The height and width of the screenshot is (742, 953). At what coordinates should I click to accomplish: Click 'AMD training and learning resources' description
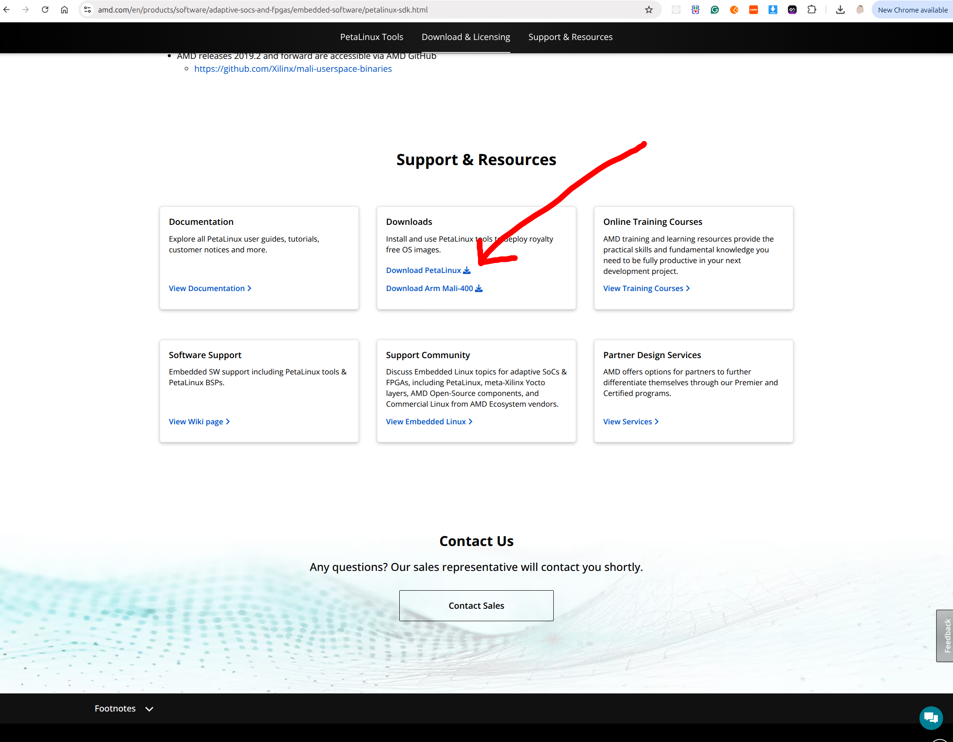[688, 255]
